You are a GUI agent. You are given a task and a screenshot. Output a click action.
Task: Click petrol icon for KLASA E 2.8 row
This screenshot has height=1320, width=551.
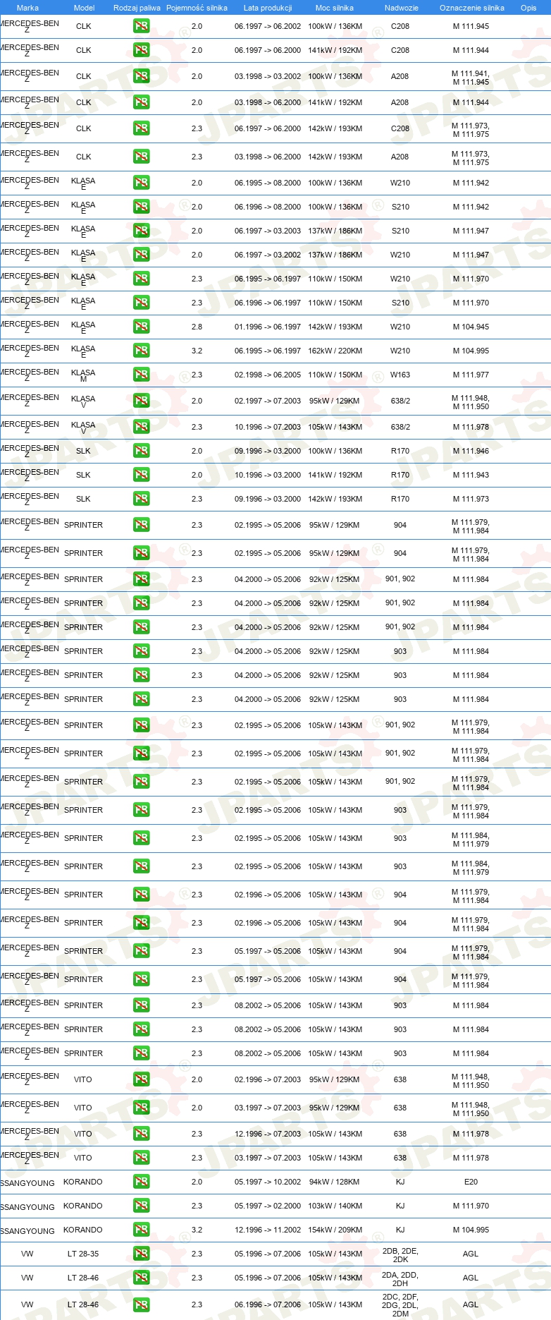tap(141, 327)
